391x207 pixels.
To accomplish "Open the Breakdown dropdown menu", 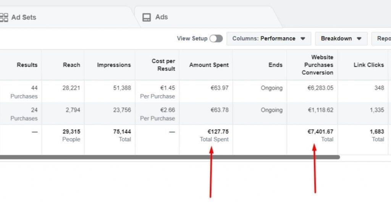I will click(x=341, y=39).
